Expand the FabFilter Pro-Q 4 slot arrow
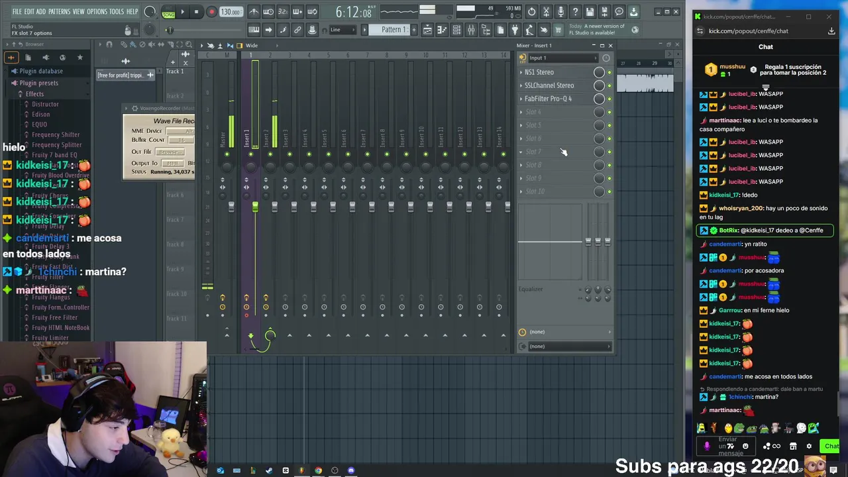848x477 pixels. pos(521,99)
